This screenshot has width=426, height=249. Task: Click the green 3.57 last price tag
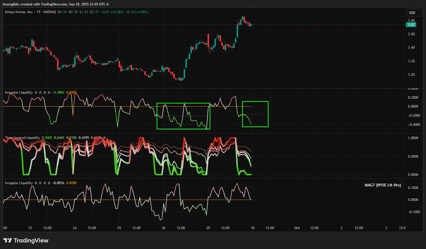[x=411, y=24]
